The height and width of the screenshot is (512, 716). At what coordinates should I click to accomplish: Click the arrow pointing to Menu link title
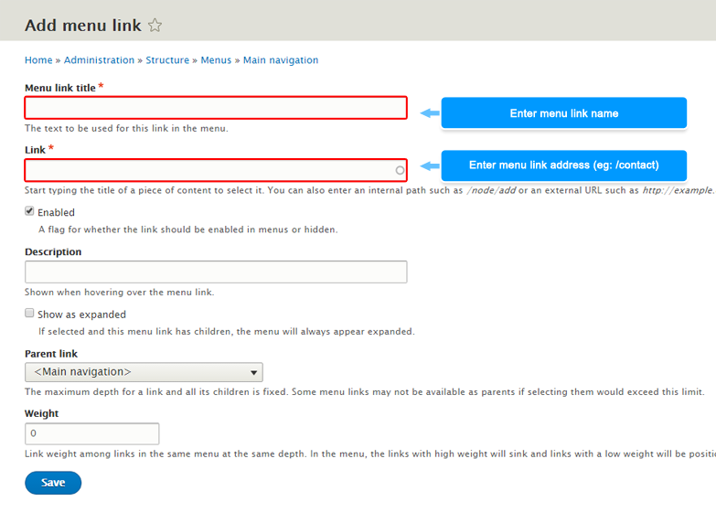click(430, 113)
